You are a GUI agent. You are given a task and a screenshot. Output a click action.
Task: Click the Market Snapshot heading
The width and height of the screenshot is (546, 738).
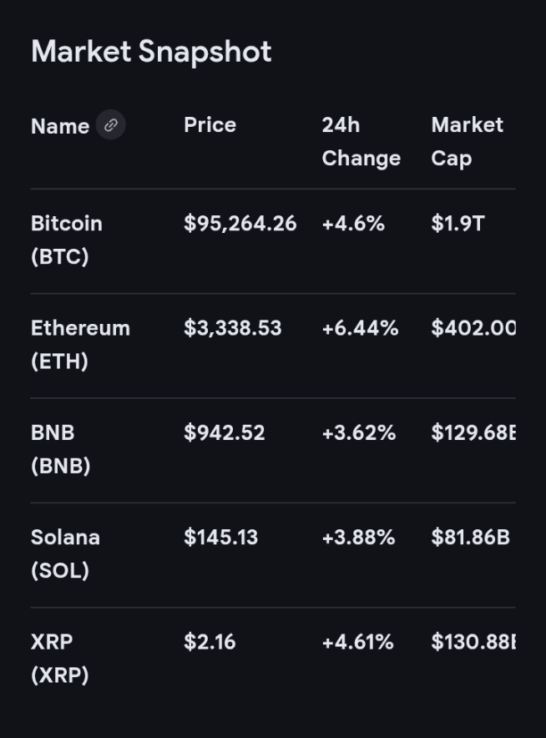151,52
